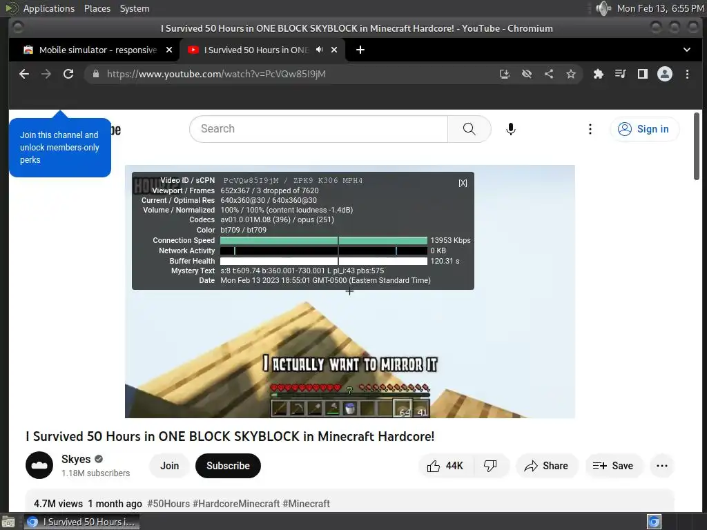
Task: Click the Video ID value PcVQw85I9jM
Action: tap(251, 180)
